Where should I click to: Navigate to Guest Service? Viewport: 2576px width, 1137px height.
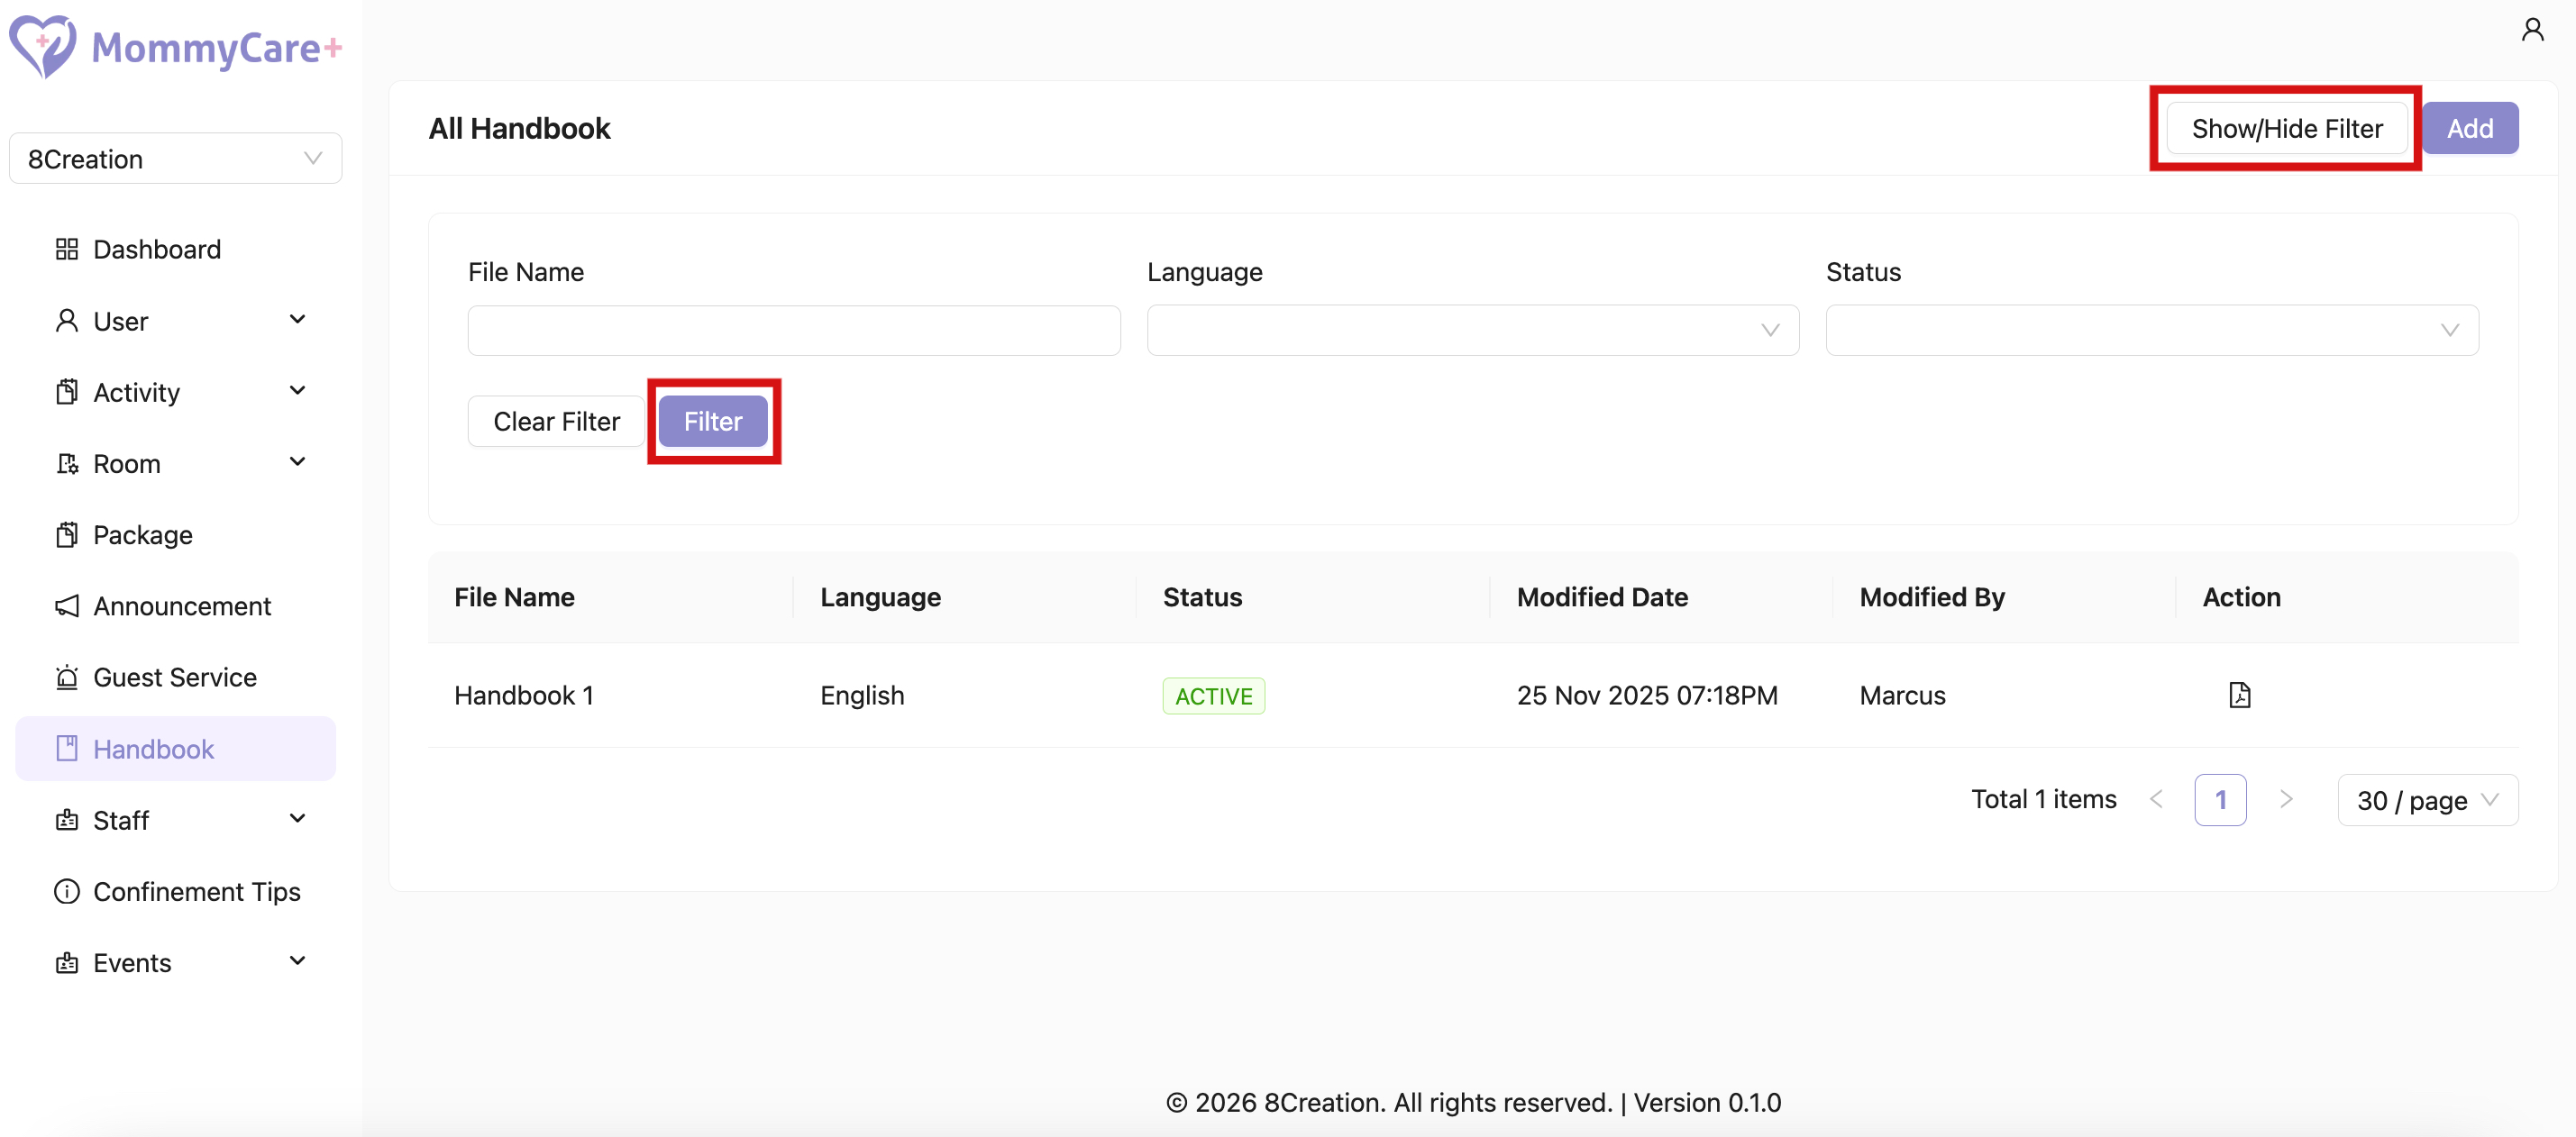pyautogui.click(x=174, y=677)
